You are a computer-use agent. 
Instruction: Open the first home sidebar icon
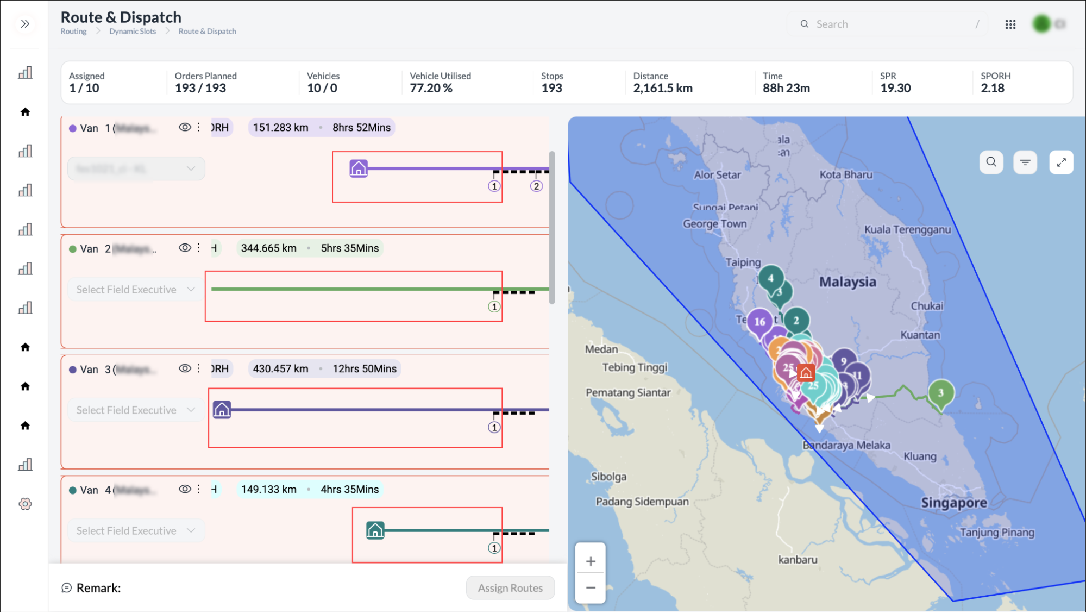[25, 112]
